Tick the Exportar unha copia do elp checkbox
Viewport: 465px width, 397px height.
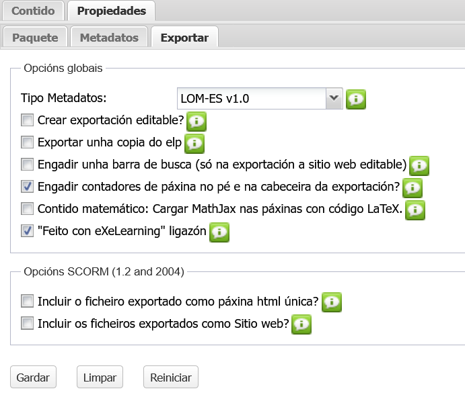[28, 142]
